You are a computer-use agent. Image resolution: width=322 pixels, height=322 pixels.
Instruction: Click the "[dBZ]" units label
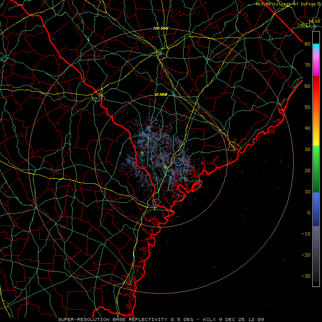[304, 25]
